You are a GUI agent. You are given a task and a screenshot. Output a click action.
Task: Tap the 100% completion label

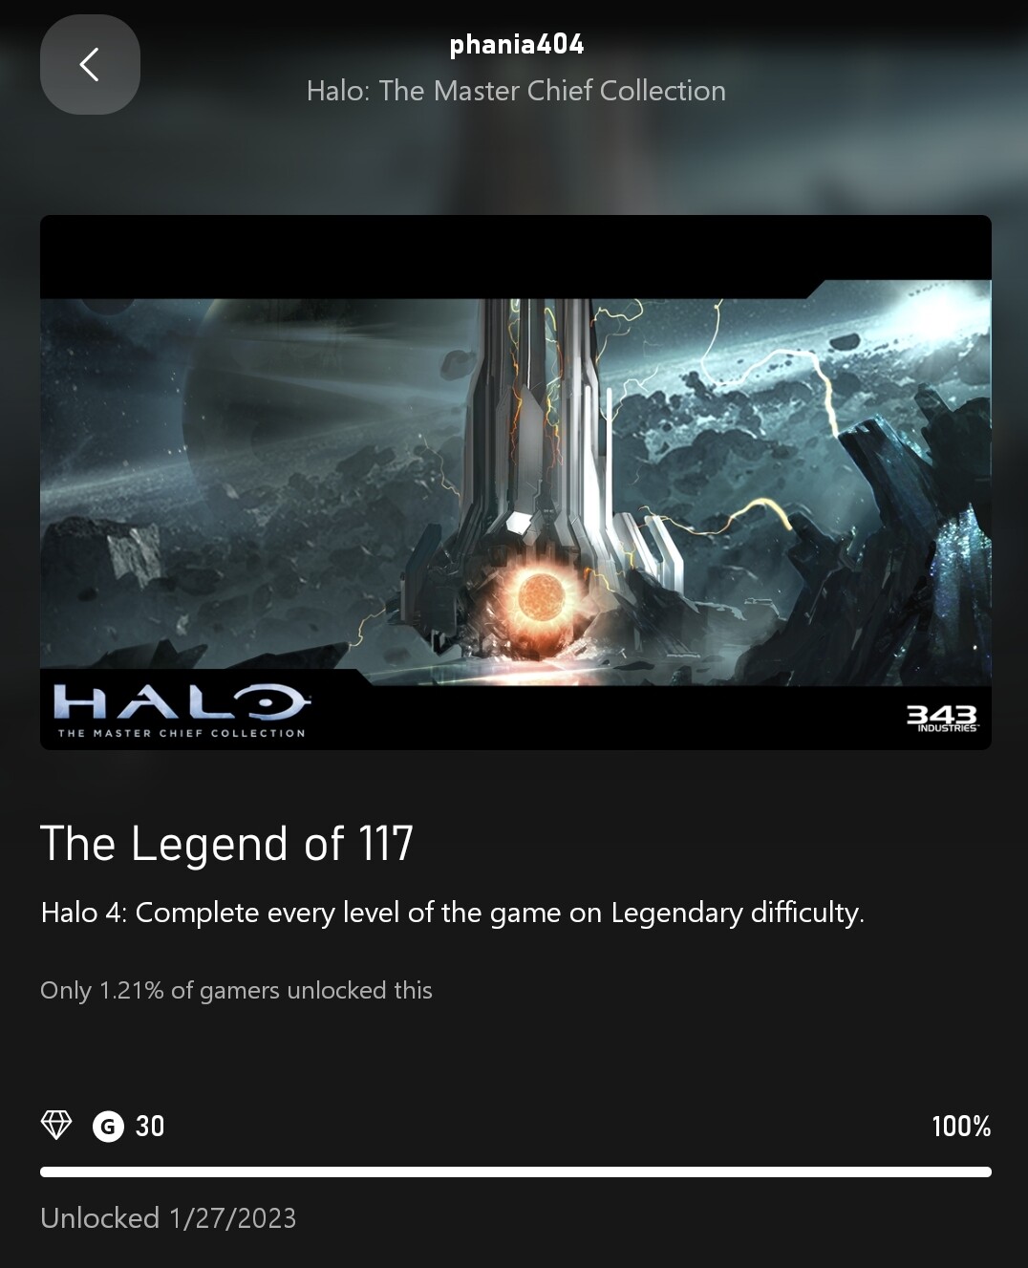(961, 1127)
